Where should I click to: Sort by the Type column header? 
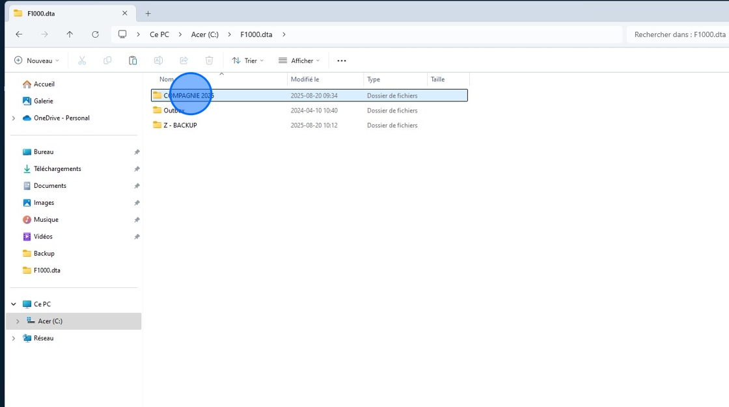tap(395, 79)
